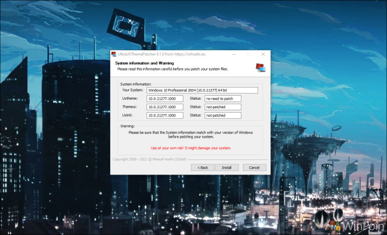The image size is (387, 235).
Task: Click the window title 'UltraUXThemePatcher 4.1.0' text
Action: pos(162,54)
